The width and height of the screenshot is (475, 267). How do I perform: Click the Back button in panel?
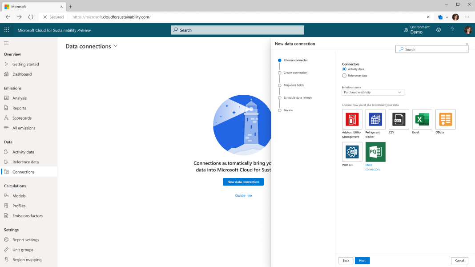pyautogui.click(x=346, y=261)
